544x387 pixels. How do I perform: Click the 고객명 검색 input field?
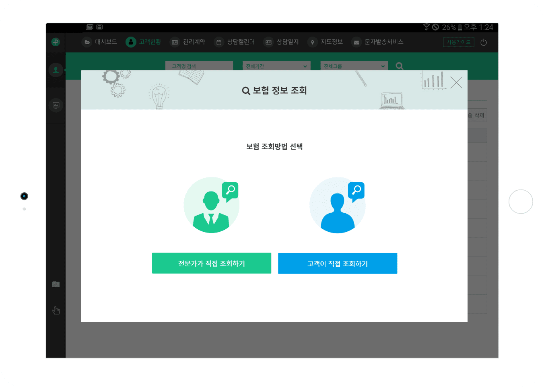click(199, 66)
